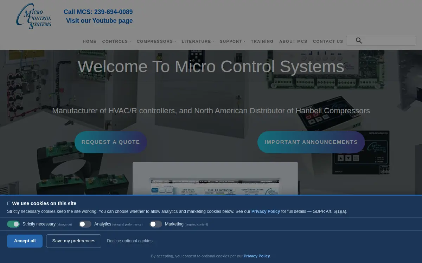Accept all cookies
422x263 pixels.
point(25,241)
